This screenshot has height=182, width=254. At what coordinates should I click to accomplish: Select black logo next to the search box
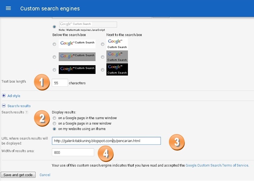coord(103,70)
